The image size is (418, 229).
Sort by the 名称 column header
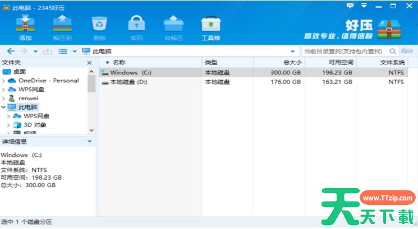click(119, 63)
